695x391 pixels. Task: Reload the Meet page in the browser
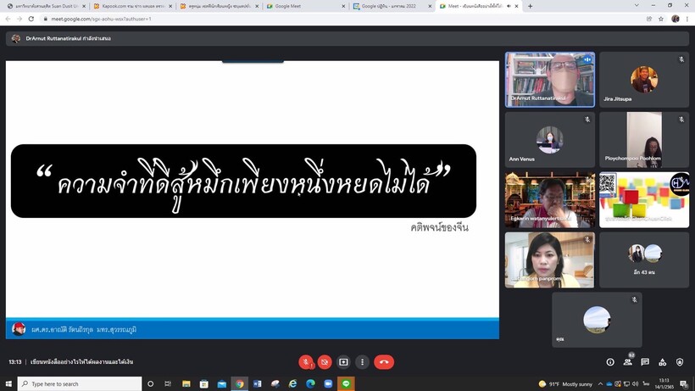click(31, 19)
